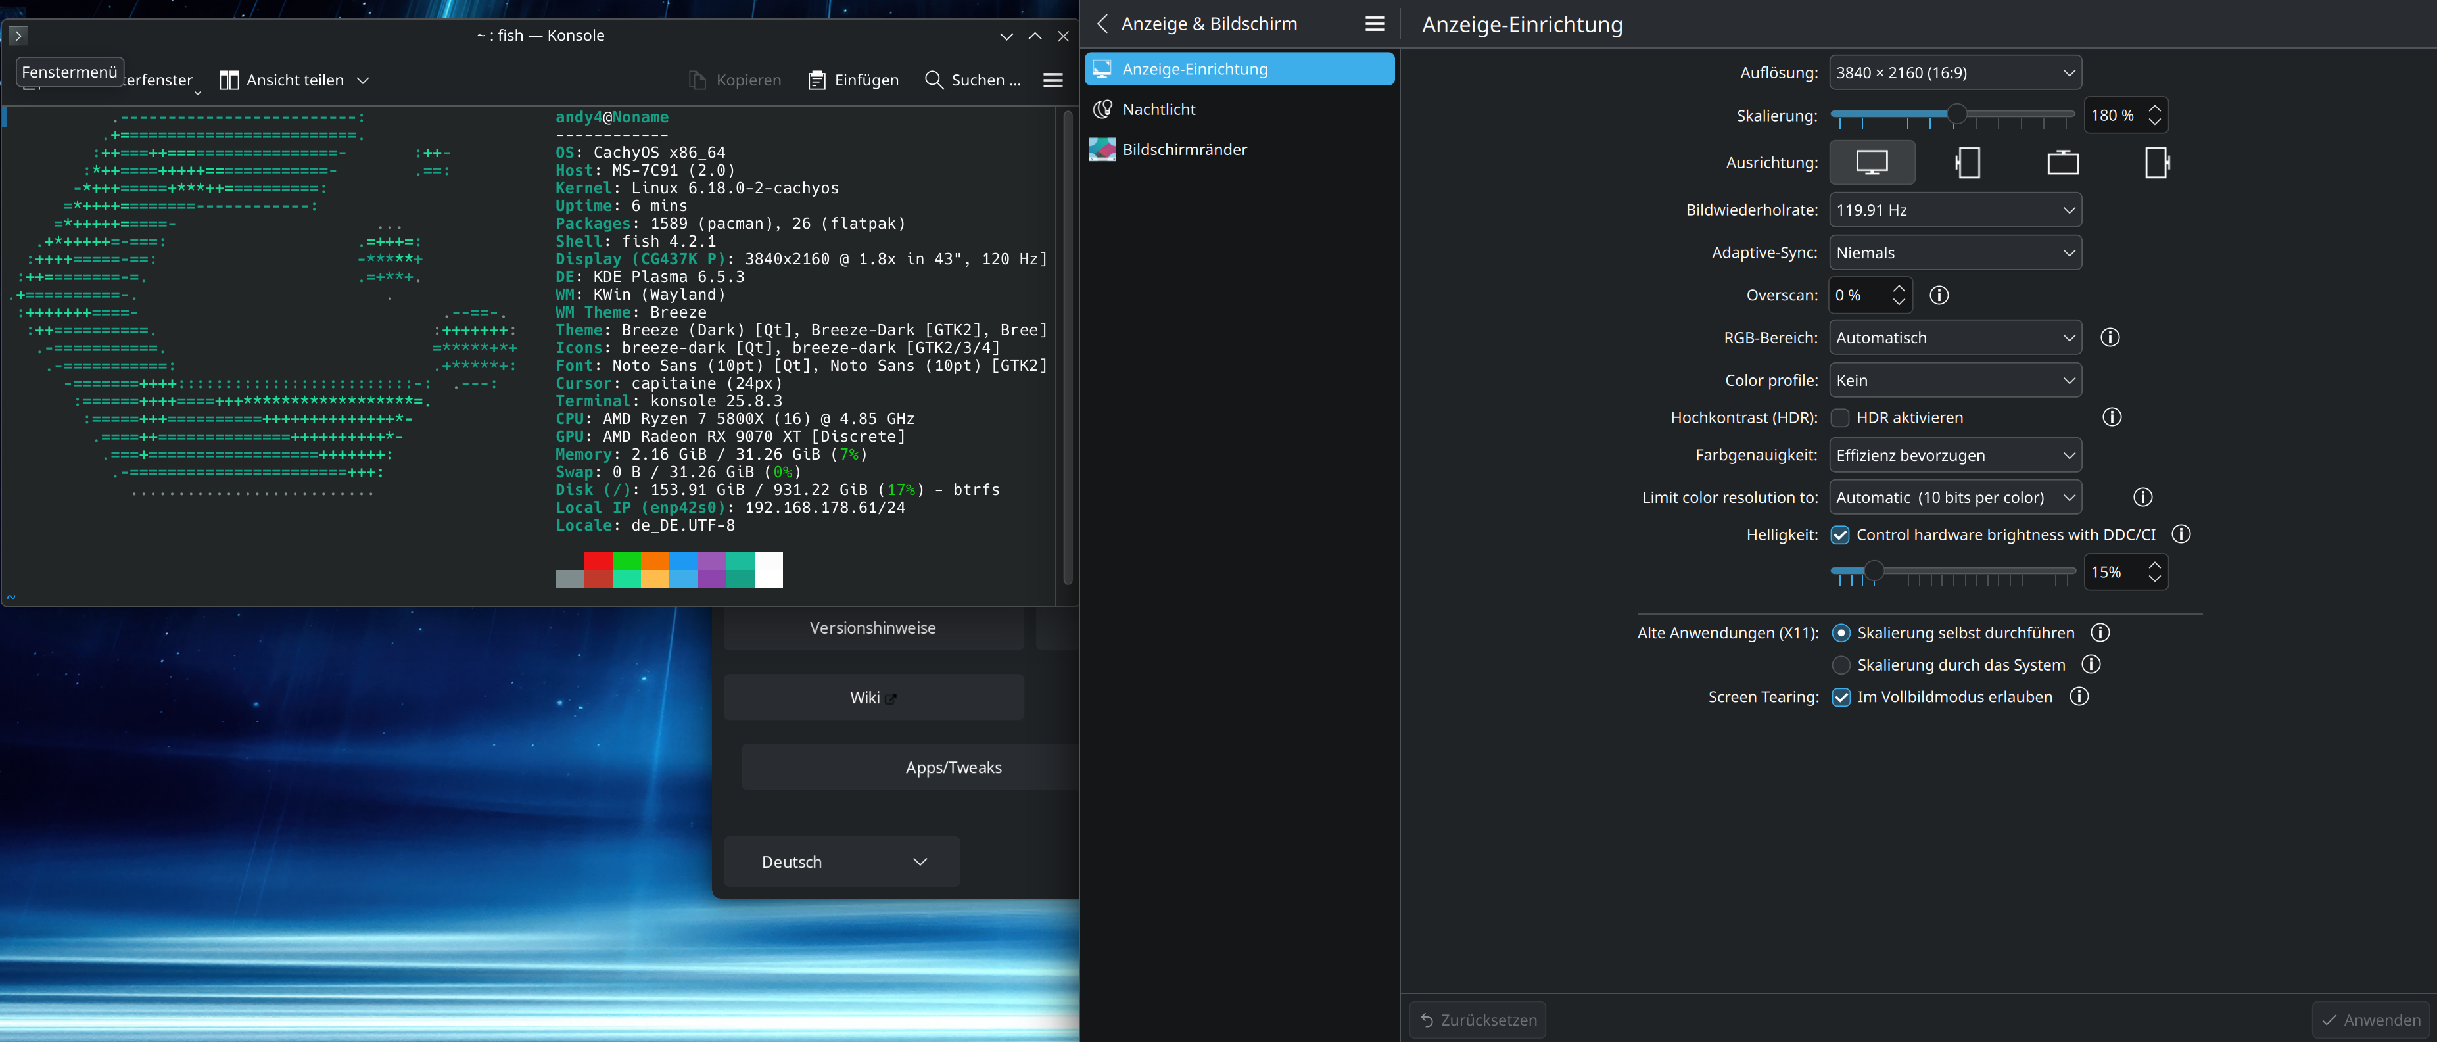This screenshot has height=1042, width=2437.
Task: Open Adaptive-Sync dropdown set to Niemals
Action: pyautogui.click(x=1954, y=252)
